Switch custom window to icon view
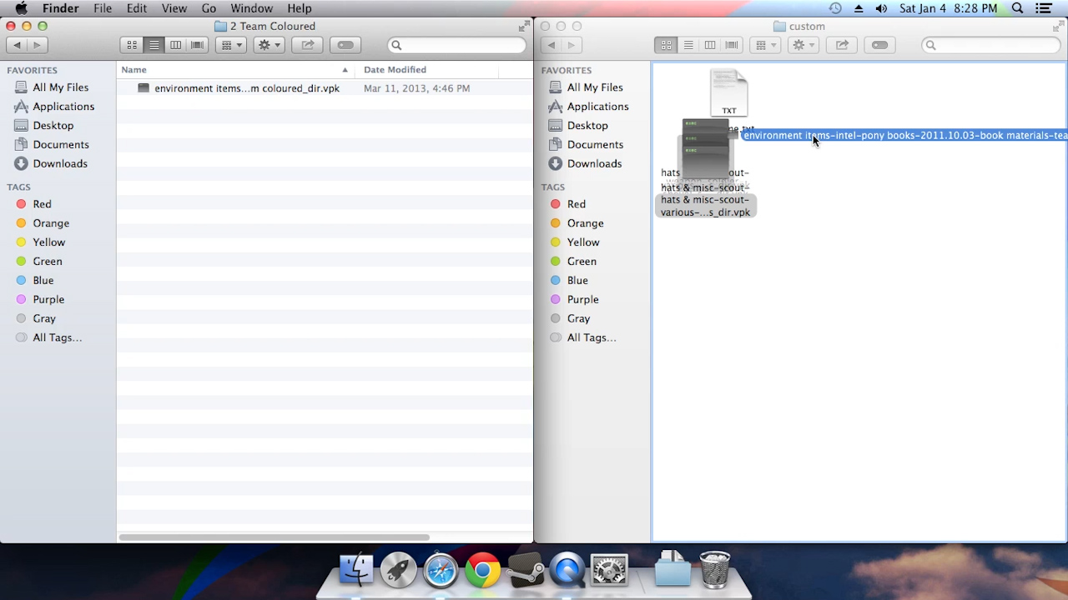 (x=666, y=45)
